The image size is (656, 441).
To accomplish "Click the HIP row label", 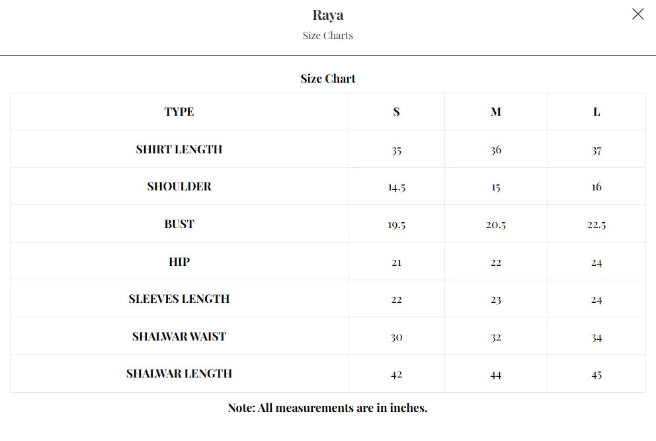I will [179, 262].
